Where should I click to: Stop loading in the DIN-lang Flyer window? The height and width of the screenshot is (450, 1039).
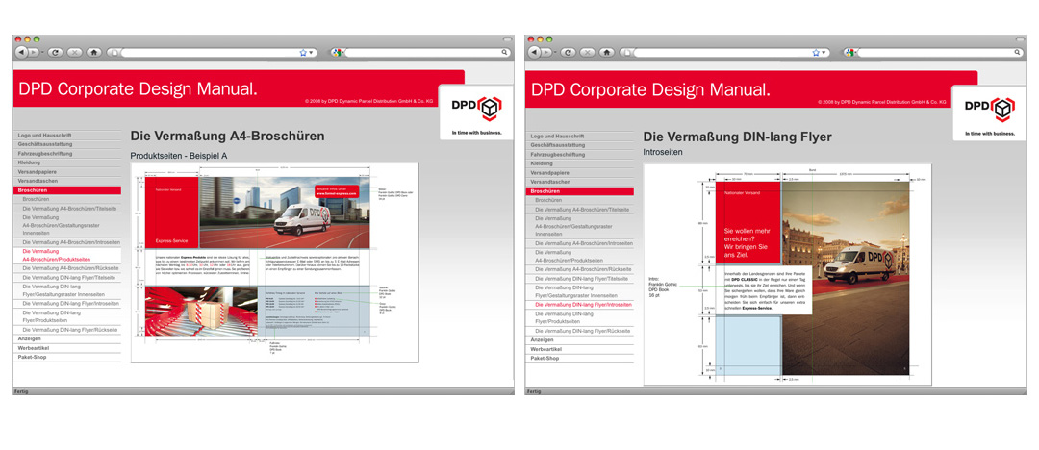[588, 52]
